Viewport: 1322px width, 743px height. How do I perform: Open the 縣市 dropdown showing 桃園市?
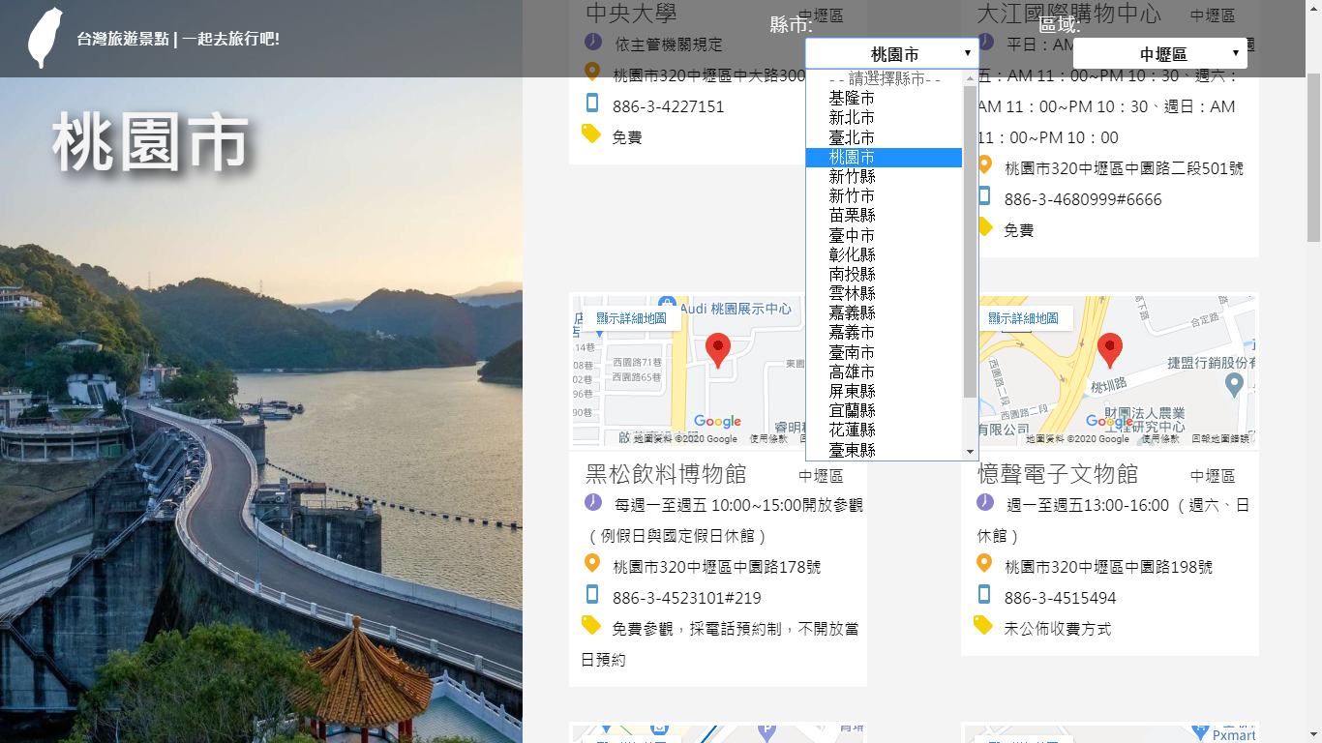click(891, 54)
